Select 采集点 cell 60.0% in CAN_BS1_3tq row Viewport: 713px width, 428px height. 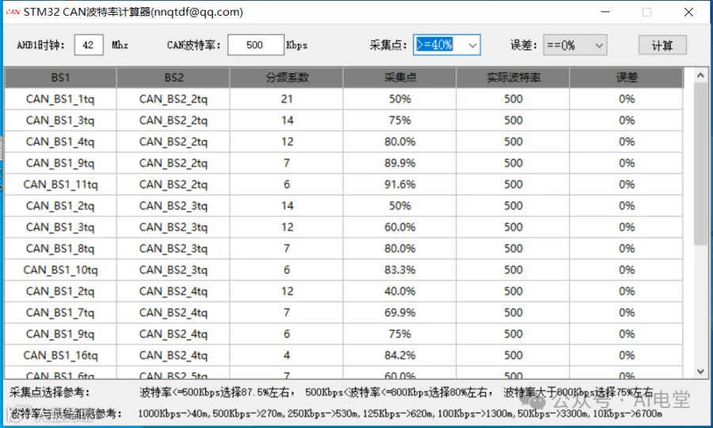pyautogui.click(x=400, y=227)
